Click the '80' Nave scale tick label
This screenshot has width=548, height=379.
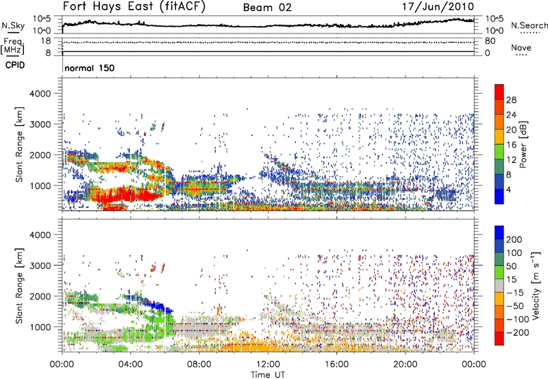[x=490, y=41]
